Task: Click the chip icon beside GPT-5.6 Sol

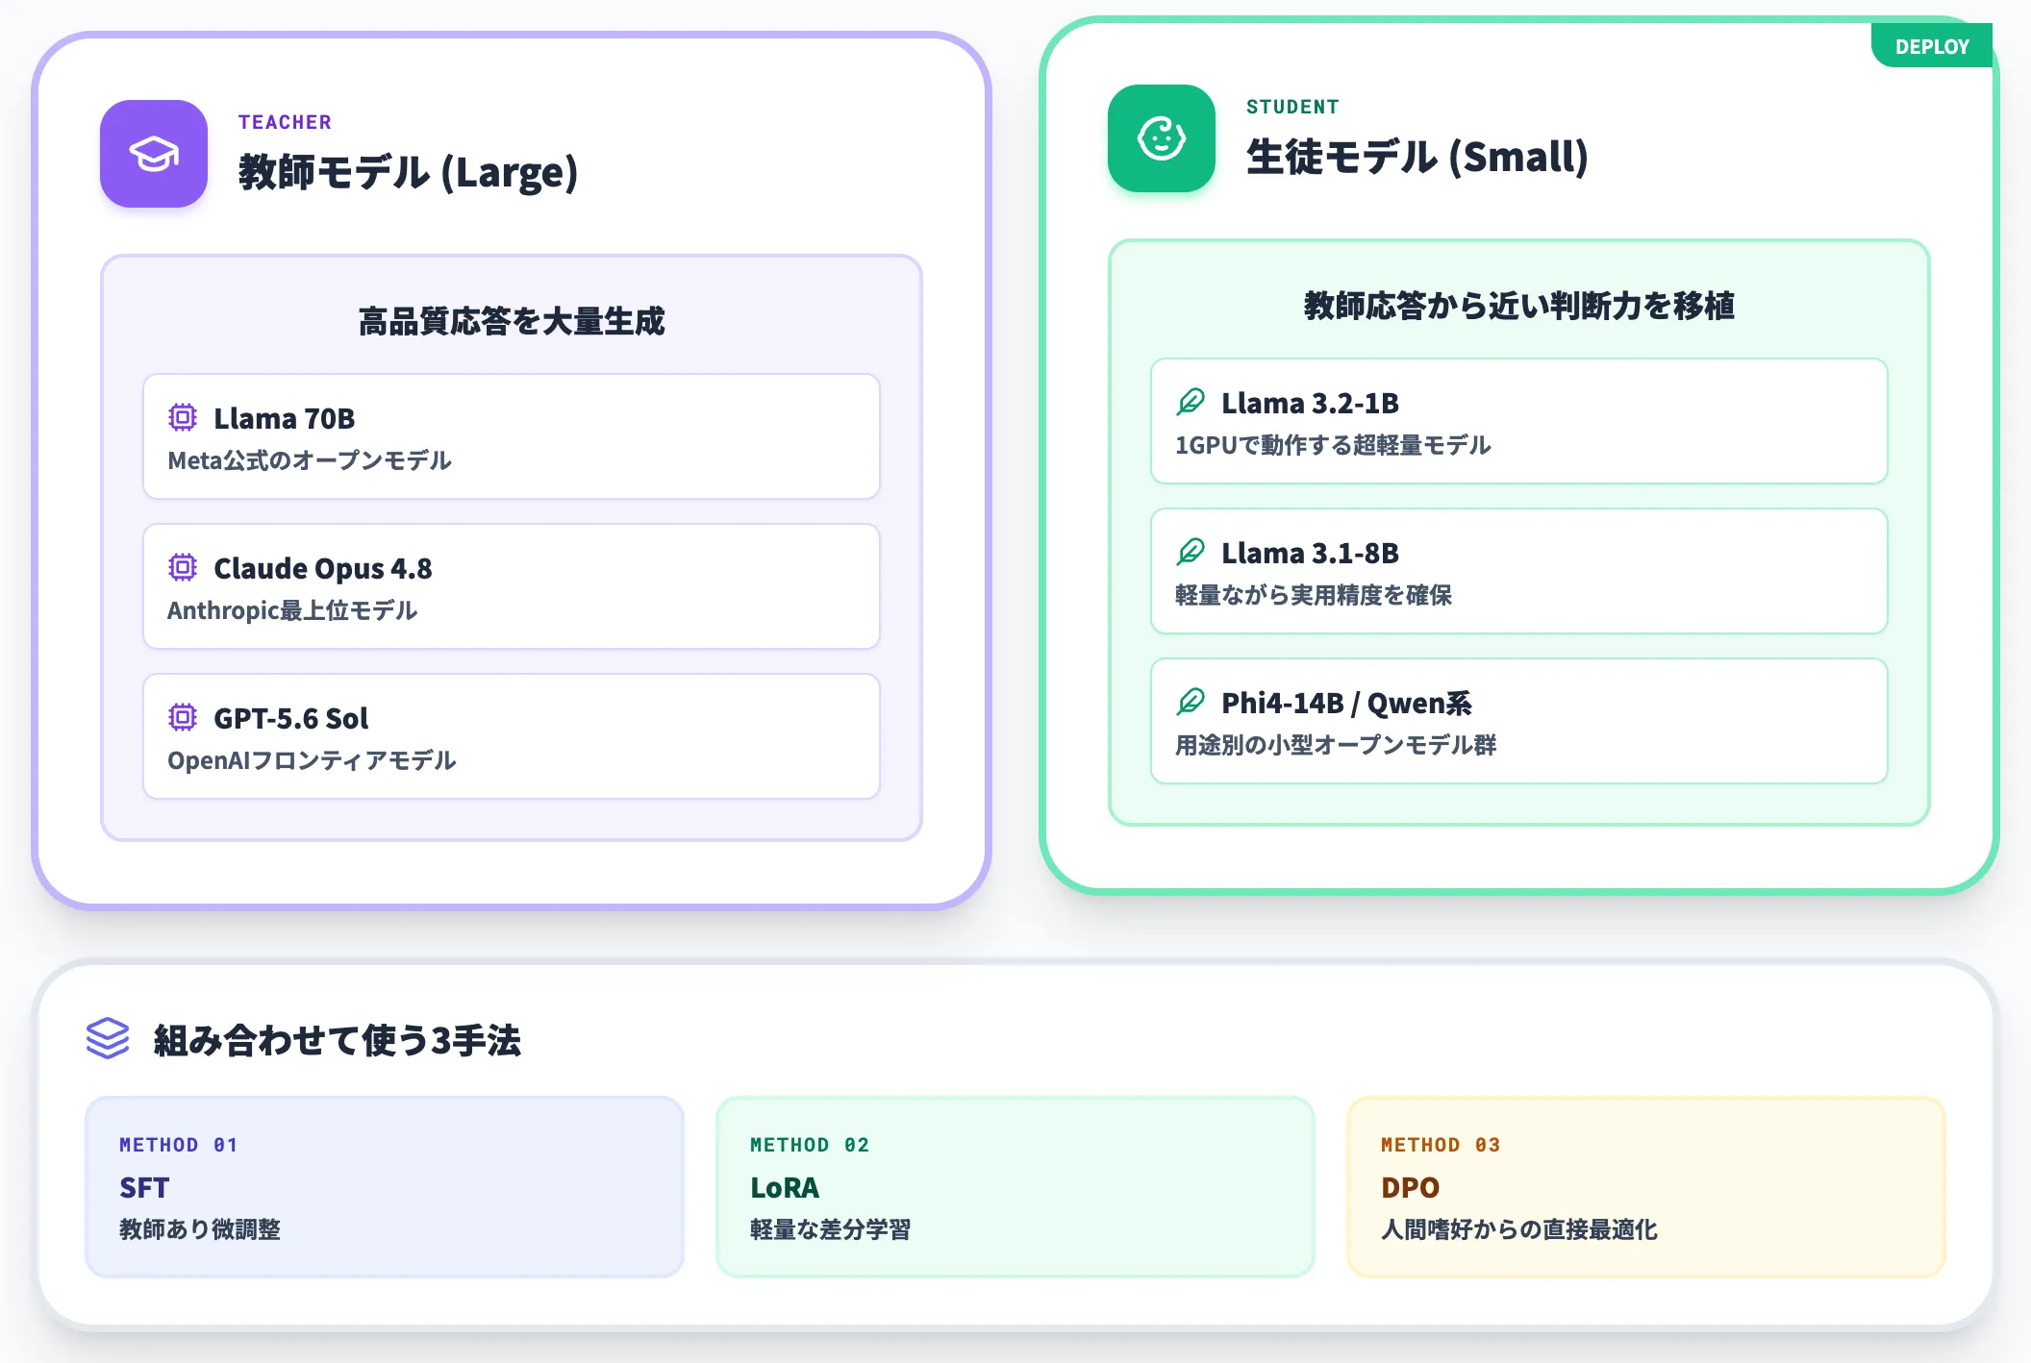Action: 183,717
